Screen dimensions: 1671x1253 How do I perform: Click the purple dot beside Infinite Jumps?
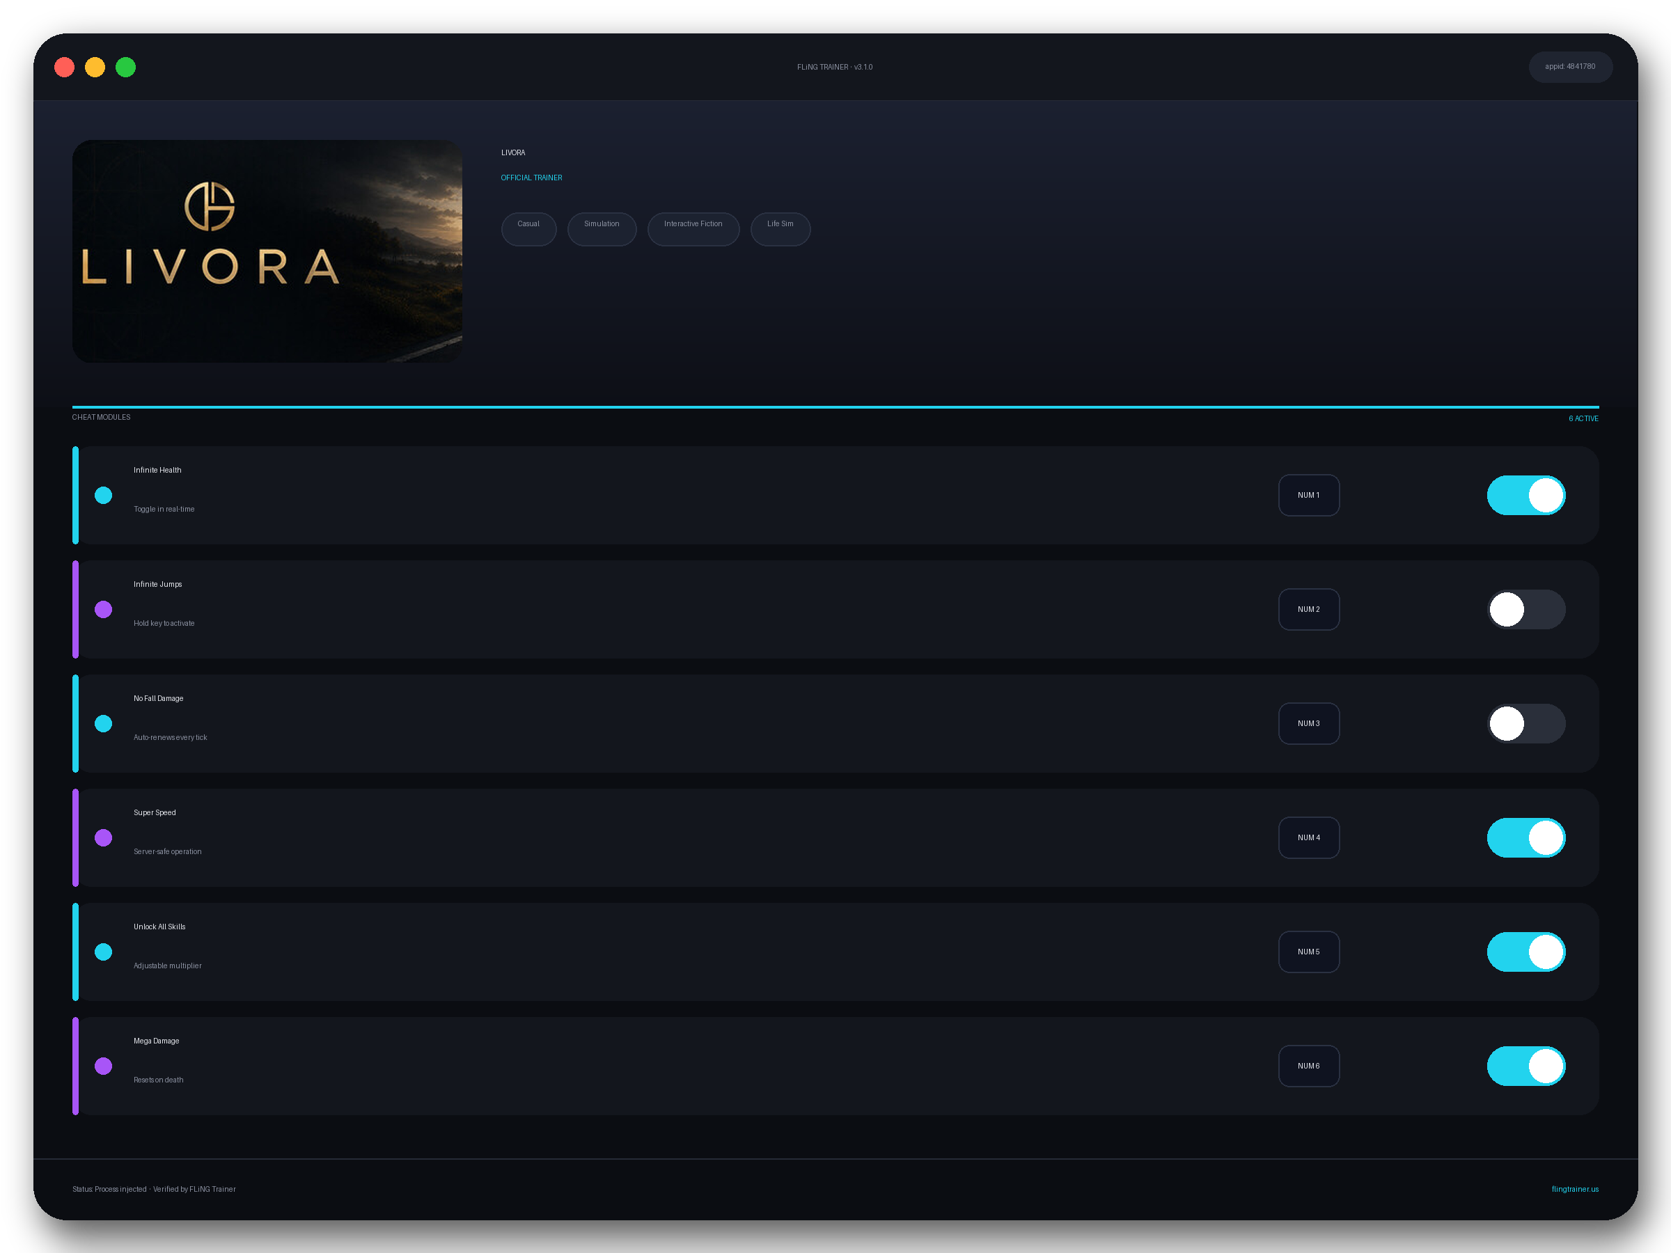(104, 610)
